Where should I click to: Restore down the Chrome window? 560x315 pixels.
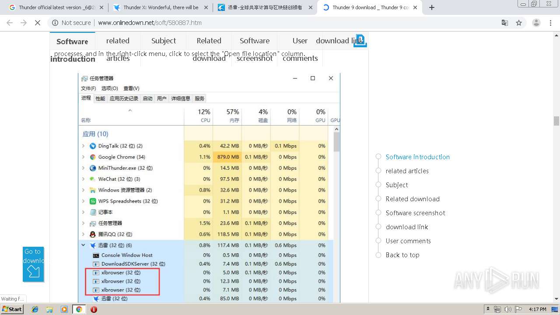tap(534, 4)
